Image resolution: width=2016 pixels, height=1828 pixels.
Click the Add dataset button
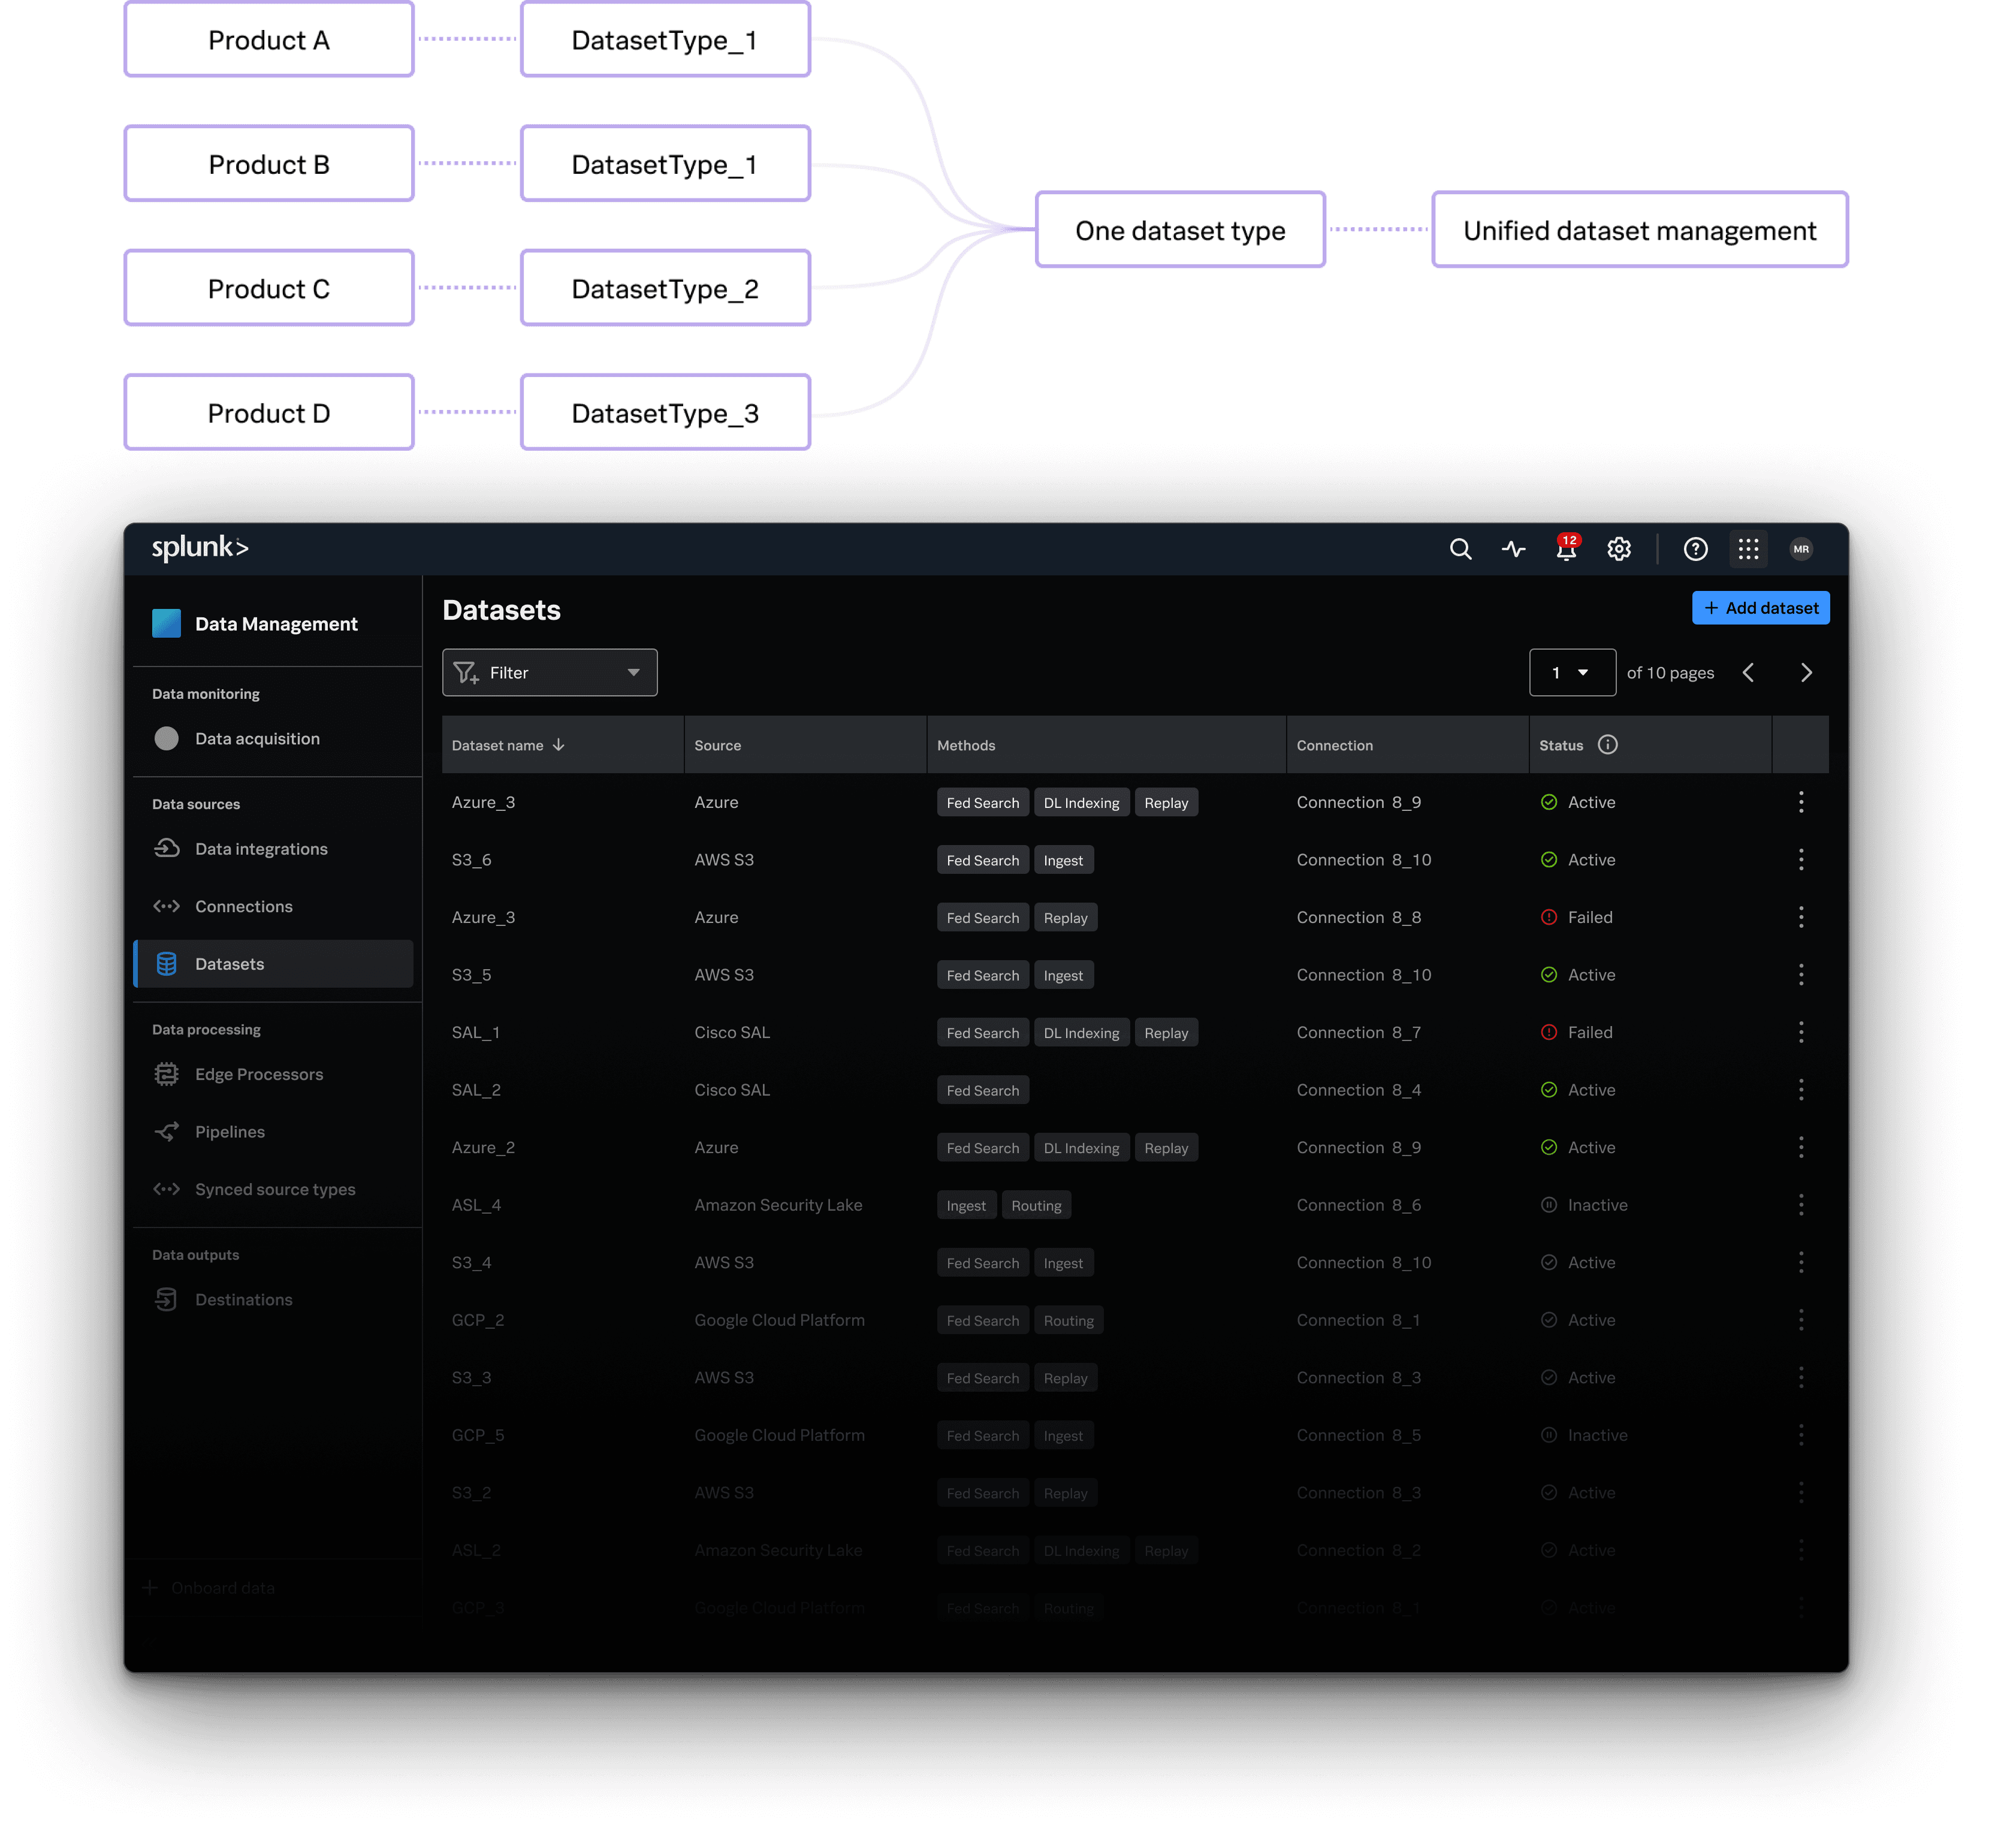point(1760,608)
